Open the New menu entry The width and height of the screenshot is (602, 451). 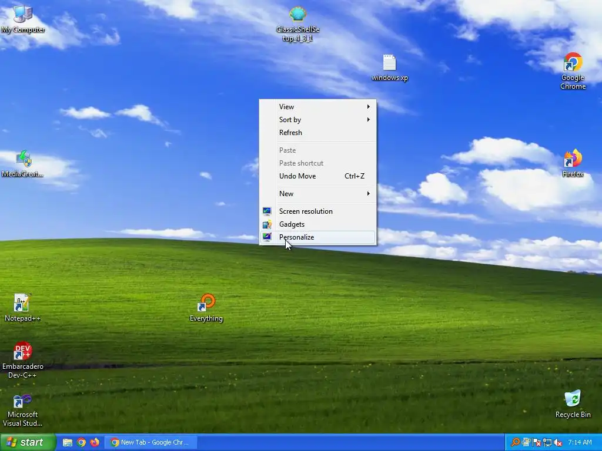[317, 194]
